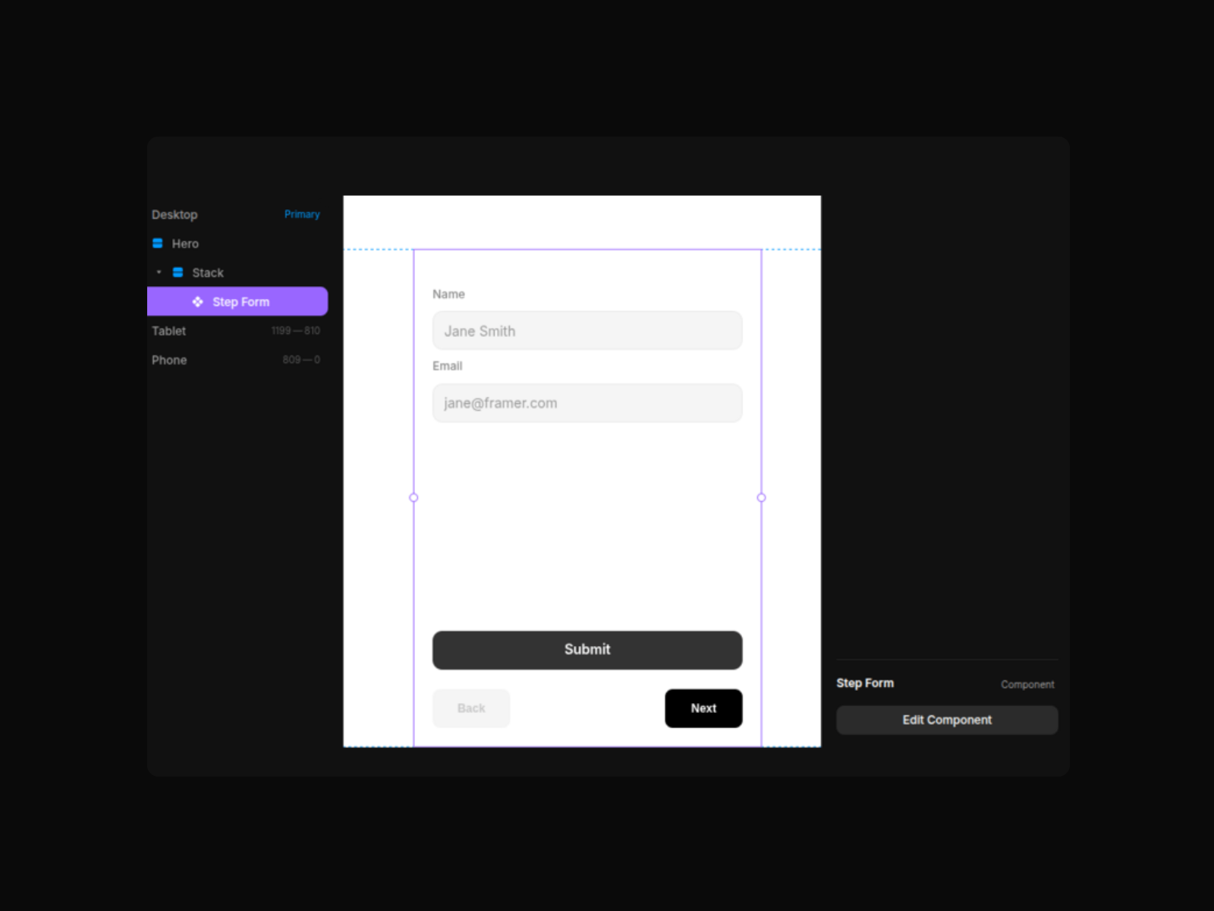Click the Back button
This screenshot has height=911, width=1214.
pos(471,708)
